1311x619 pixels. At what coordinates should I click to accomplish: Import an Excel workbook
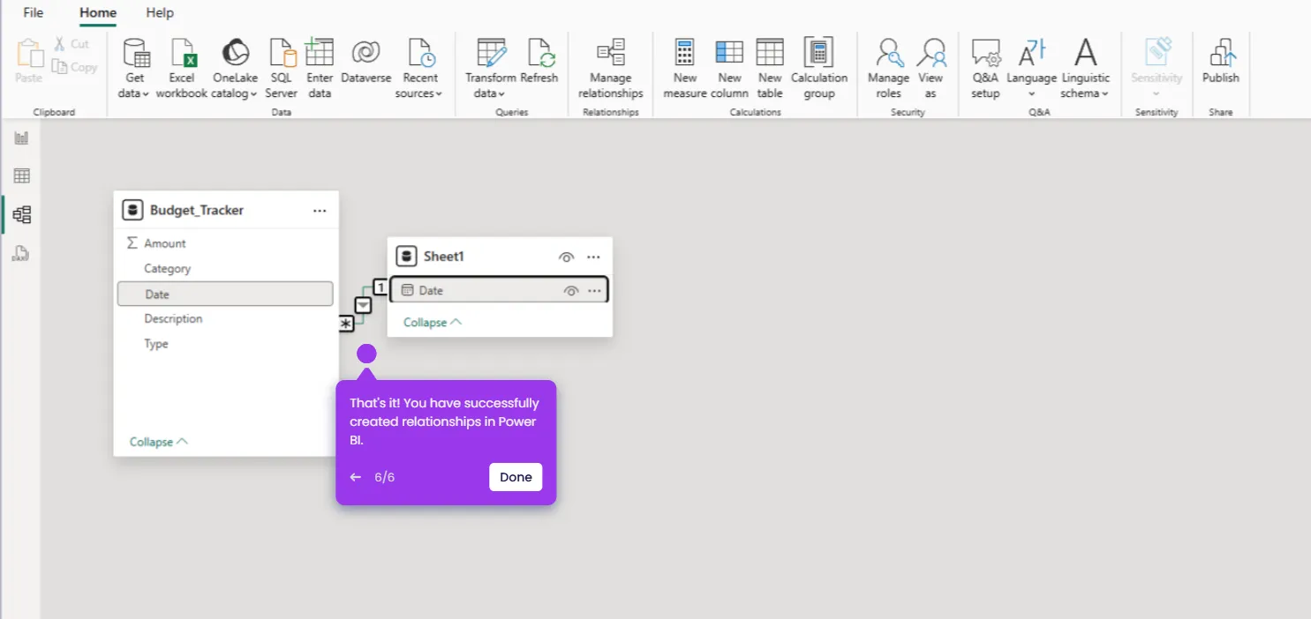pos(182,69)
